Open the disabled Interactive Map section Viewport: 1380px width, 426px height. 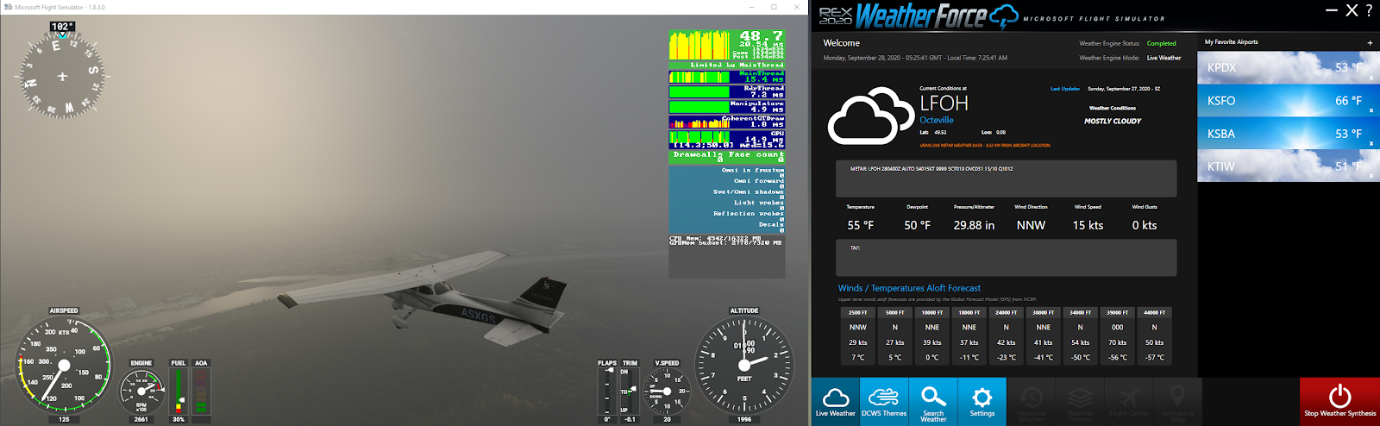[x=1177, y=402]
